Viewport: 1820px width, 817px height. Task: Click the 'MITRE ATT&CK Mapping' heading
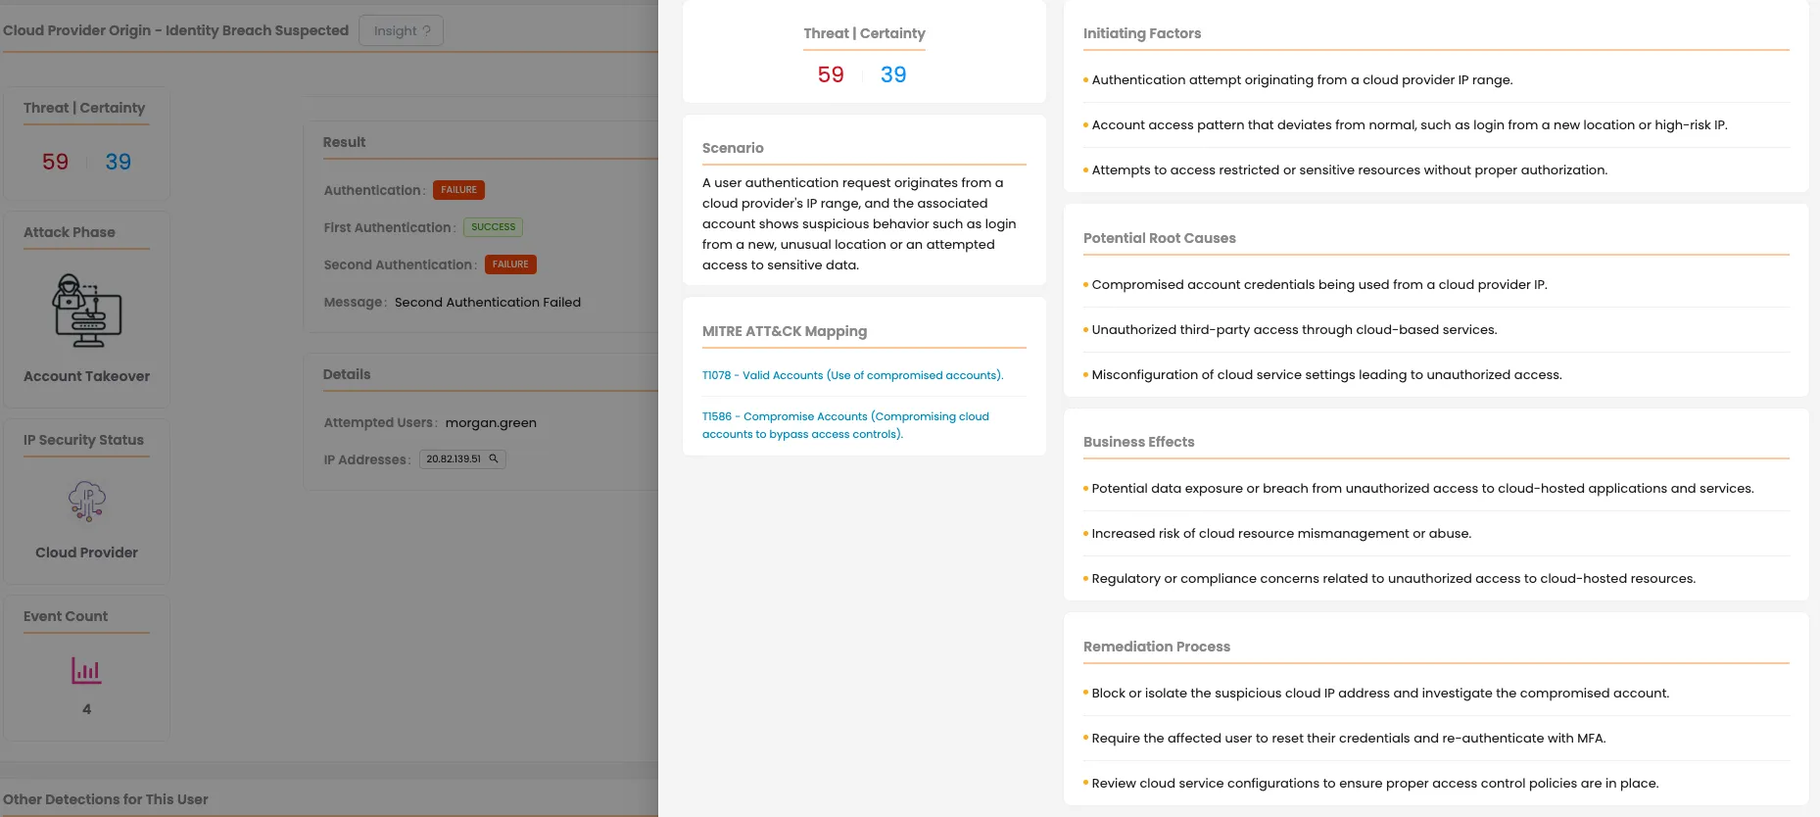785,331
